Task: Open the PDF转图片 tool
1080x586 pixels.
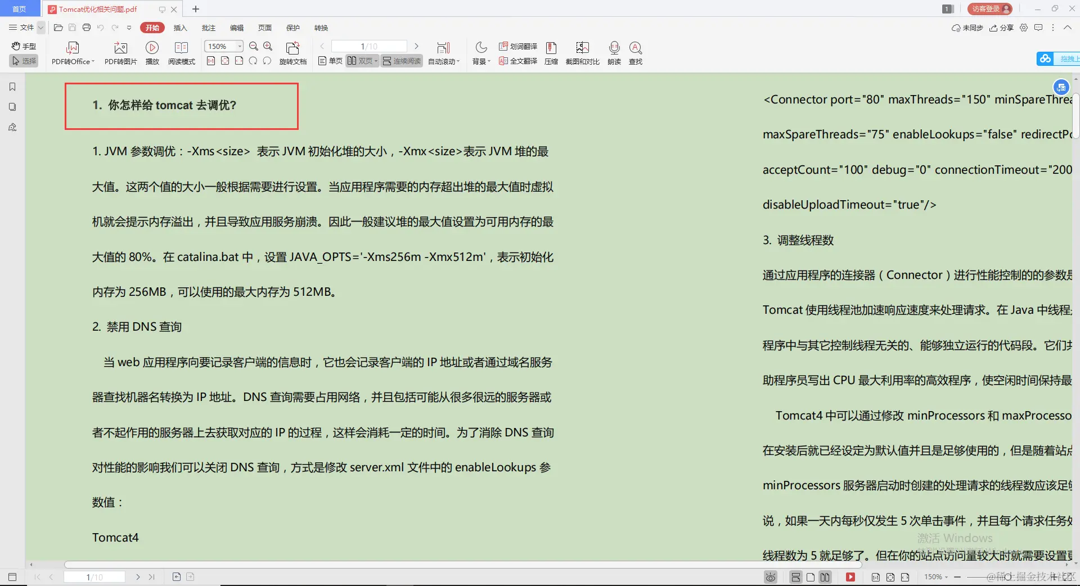Action: point(120,52)
